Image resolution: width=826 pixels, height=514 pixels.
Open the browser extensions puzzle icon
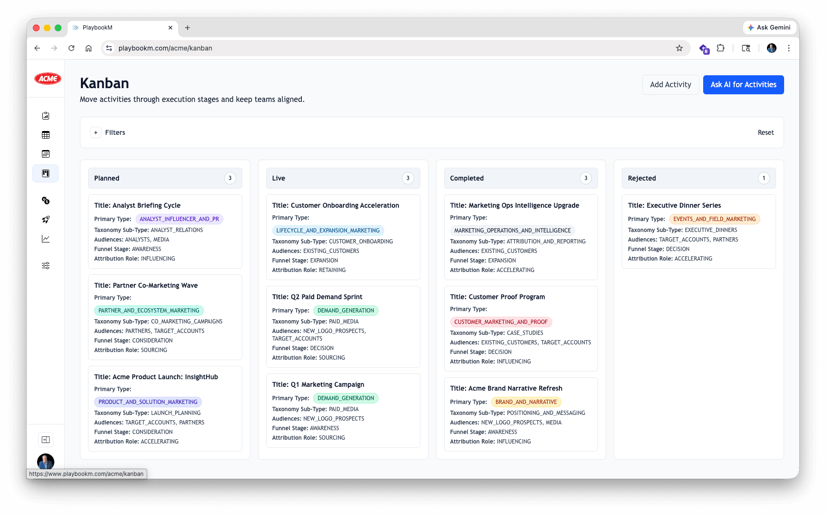tap(720, 48)
